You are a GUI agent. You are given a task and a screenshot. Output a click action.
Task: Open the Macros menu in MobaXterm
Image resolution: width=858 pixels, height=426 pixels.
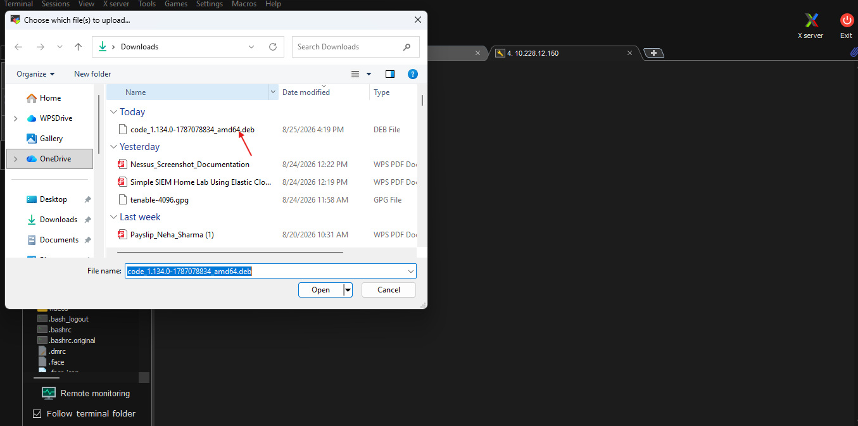pyautogui.click(x=244, y=4)
